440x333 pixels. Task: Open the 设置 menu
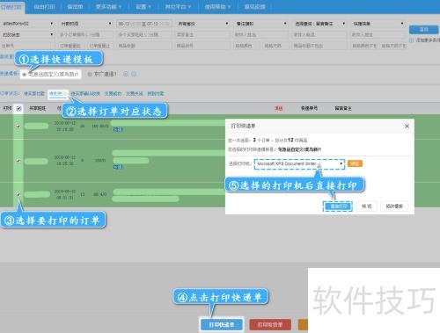point(143,6)
